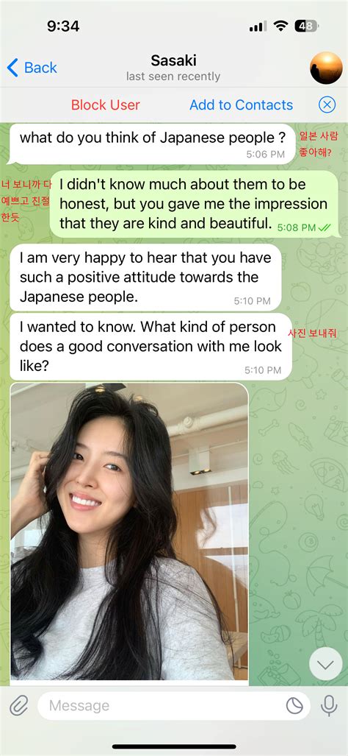Jump to latest messages with down chevron
The width and height of the screenshot is (348, 756).
(x=325, y=665)
